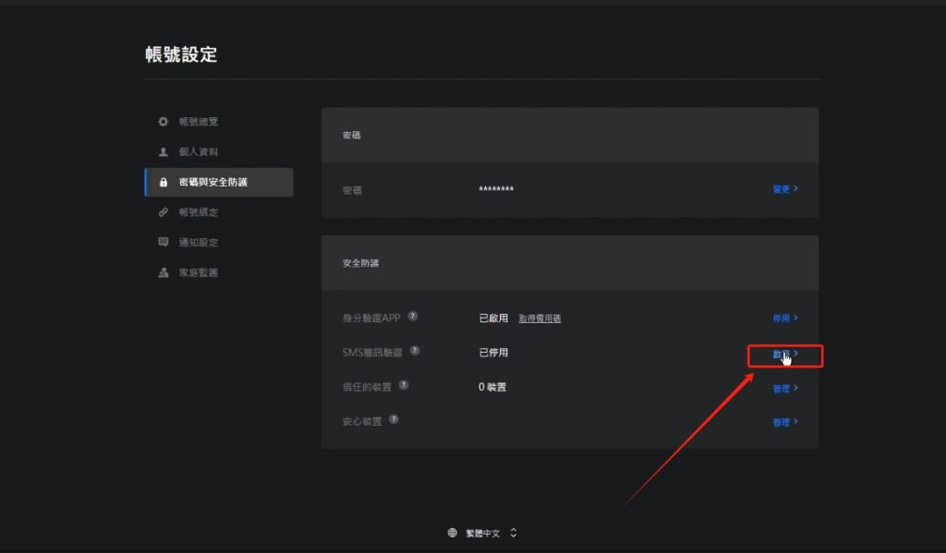The width and height of the screenshot is (946, 553).
Task: Open the 繁體中文 language selector
Action: coord(482,533)
